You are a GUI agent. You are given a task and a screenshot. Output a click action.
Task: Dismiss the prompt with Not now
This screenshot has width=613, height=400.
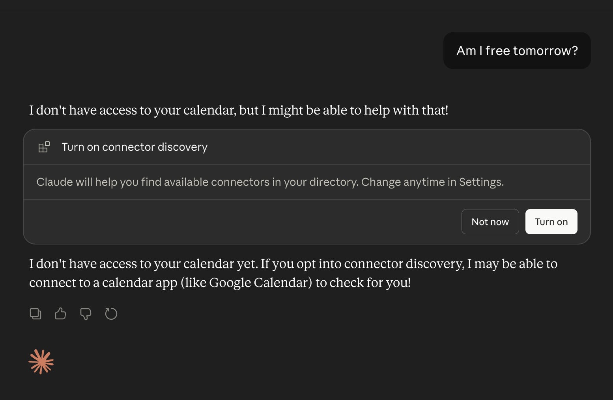pos(490,222)
